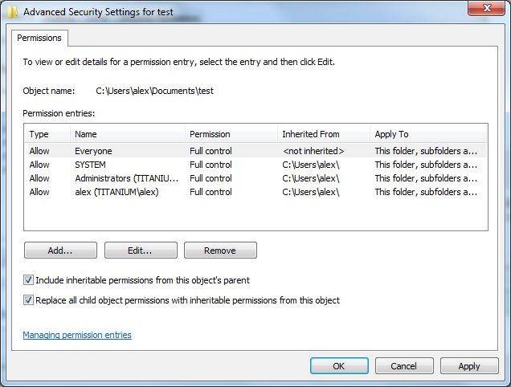Toggle Include inheritable permissions from parent checkbox
Image resolution: width=511 pixels, height=387 pixels.
click(x=28, y=280)
